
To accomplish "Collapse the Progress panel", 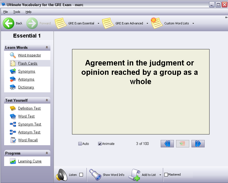I will tap(47, 153).
